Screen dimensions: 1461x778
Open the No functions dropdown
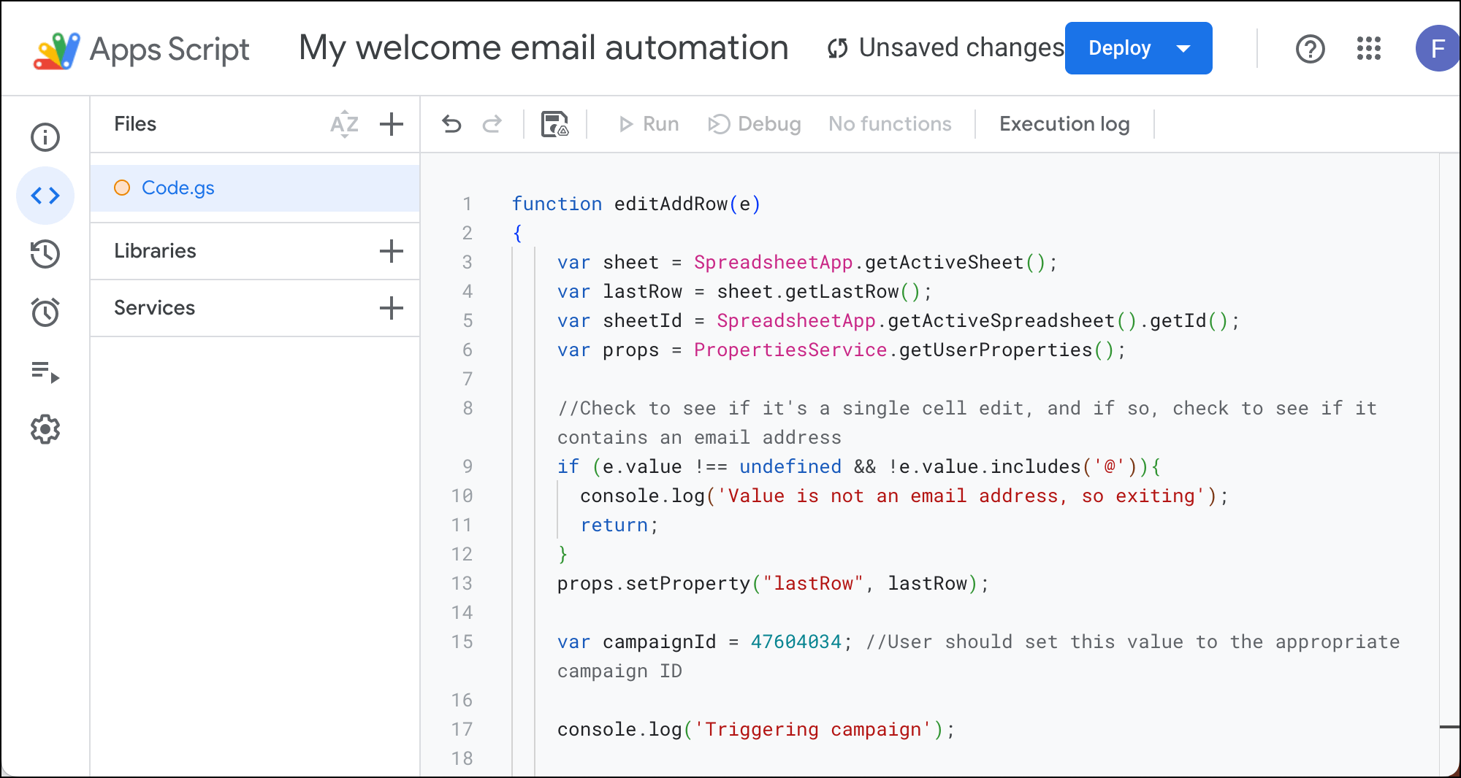tap(889, 124)
